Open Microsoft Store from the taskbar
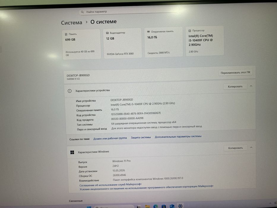 coord(164,206)
